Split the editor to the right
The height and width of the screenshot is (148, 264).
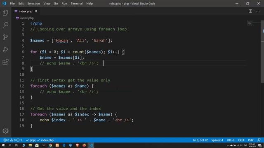coord(250,11)
